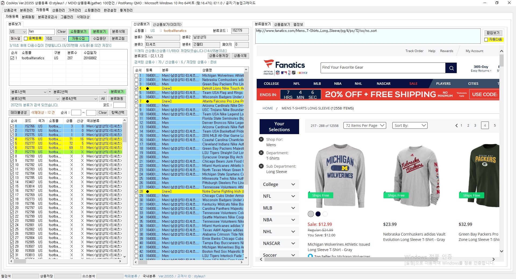Expand the College filter section
The width and height of the screenshot is (516, 279).
pyautogui.click(x=279, y=184)
